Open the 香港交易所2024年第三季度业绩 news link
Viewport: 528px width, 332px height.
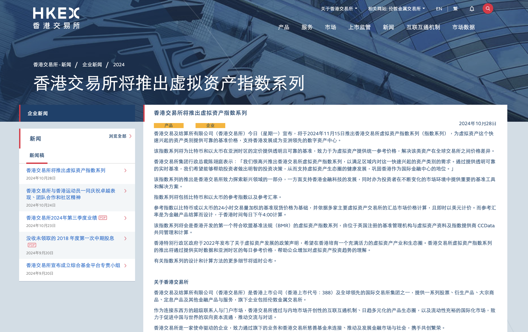point(62,218)
